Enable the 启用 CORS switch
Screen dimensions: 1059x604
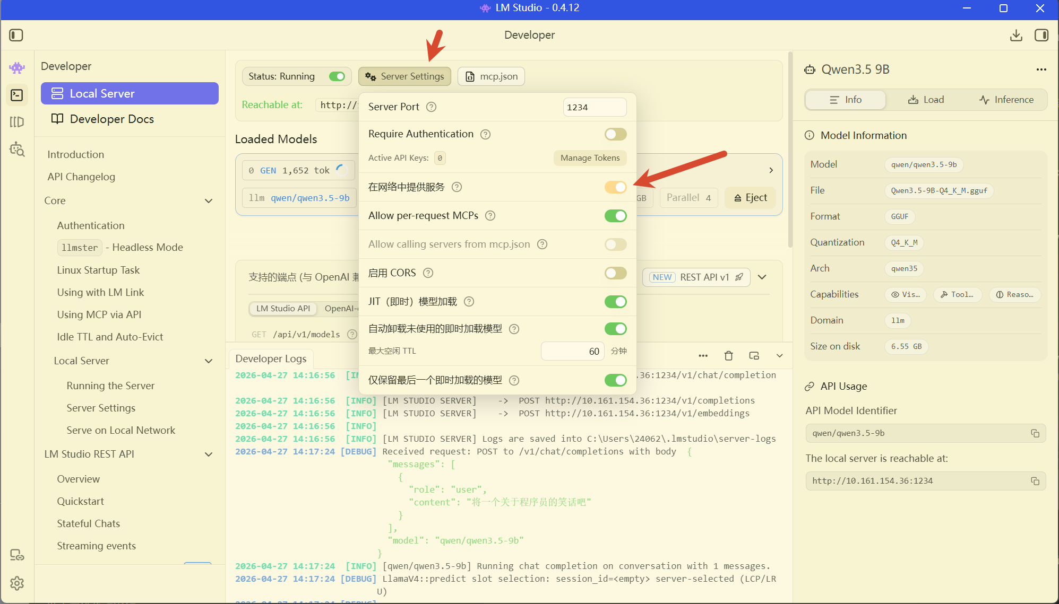coord(616,273)
